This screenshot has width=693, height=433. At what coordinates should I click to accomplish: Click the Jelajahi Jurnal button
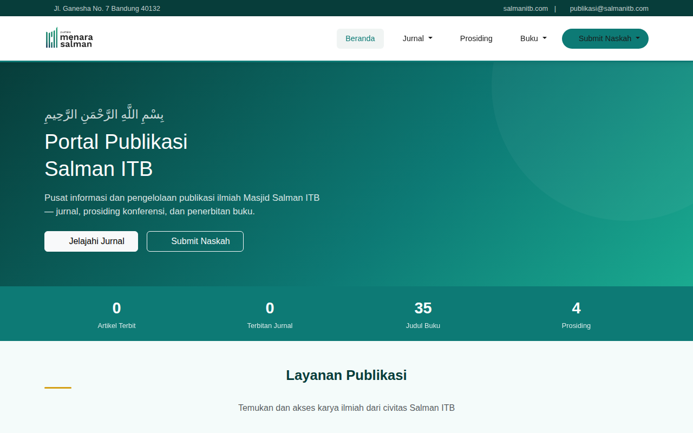pos(91,241)
